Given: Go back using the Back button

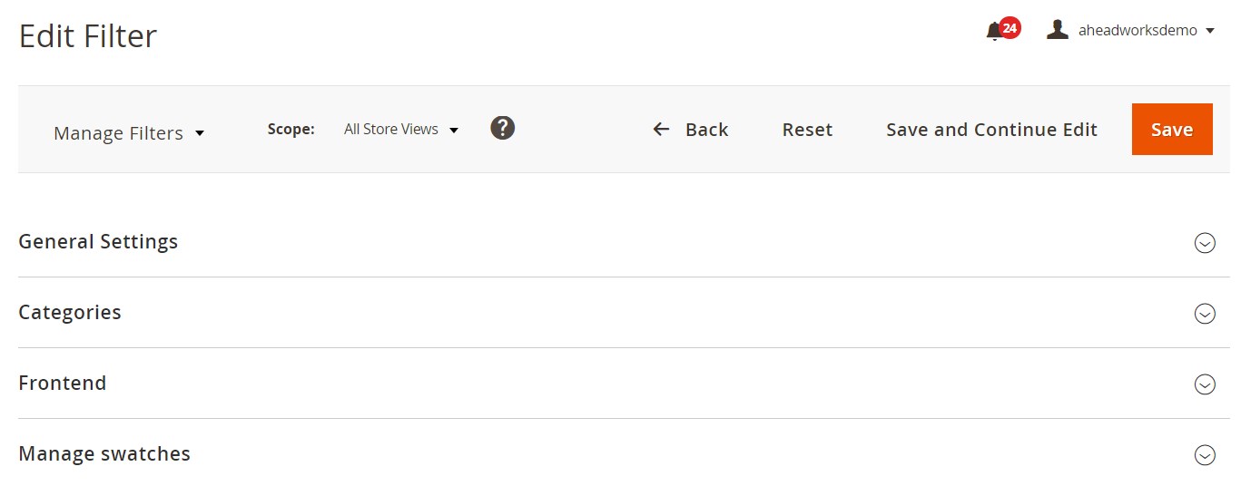Looking at the screenshot, I should coord(691,130).
